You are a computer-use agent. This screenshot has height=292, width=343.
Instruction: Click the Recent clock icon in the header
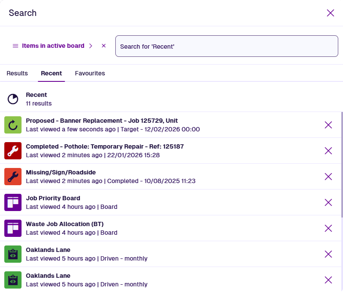[13, 99]
